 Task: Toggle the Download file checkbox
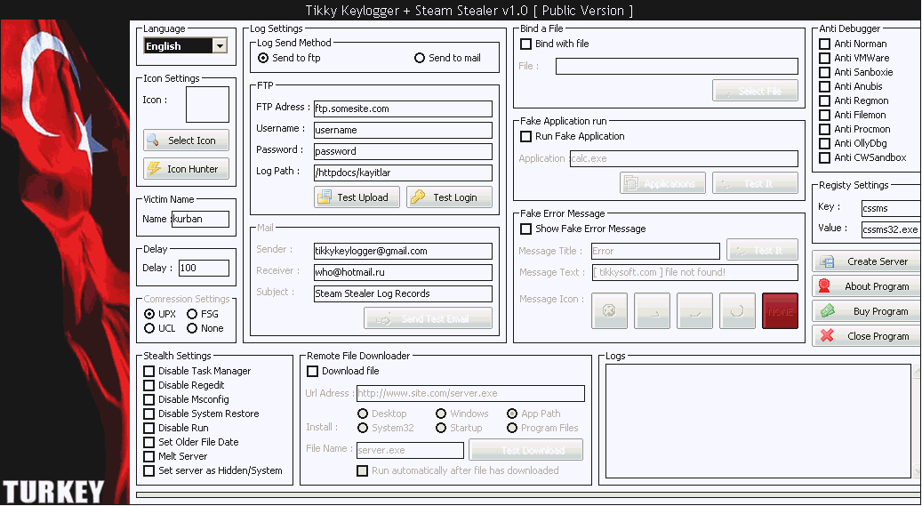click(313, 371)
